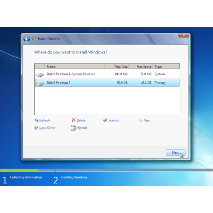Sort by the Type column header
The height and width of the screenshot is (213, 213).
point(166,67)
